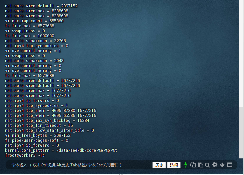Click the paste clipboard icon
244x175 pixels.
(200, 165)
